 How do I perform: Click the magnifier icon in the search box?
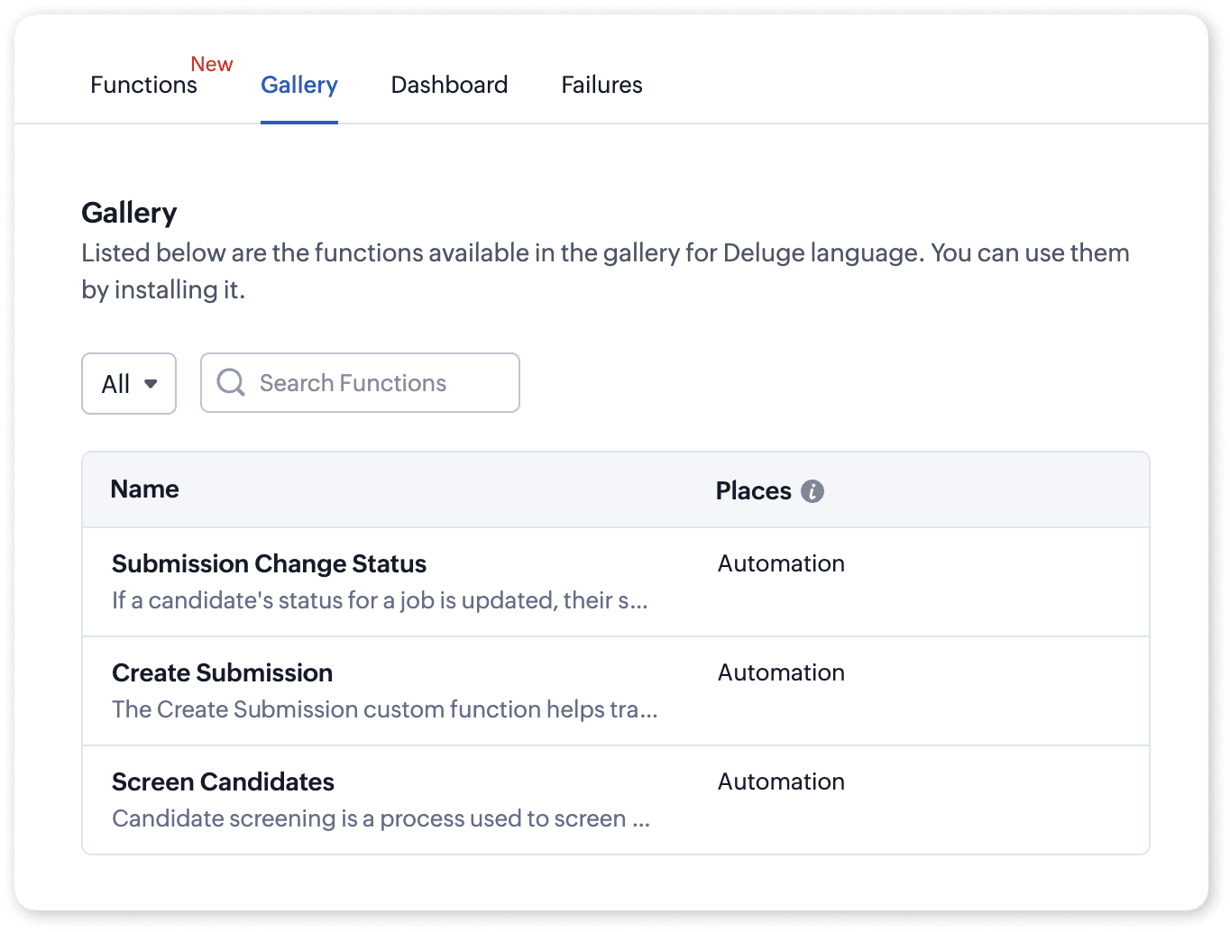231,383
